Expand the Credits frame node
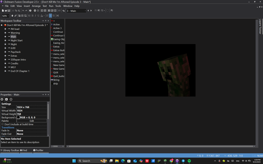Image resolution: width=263 pixels, height=164 pixels. (x=5, y=64)
